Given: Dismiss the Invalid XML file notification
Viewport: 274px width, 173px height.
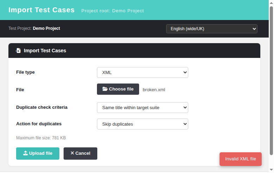Looking at the screenshot, I should [x=240, y=159].
